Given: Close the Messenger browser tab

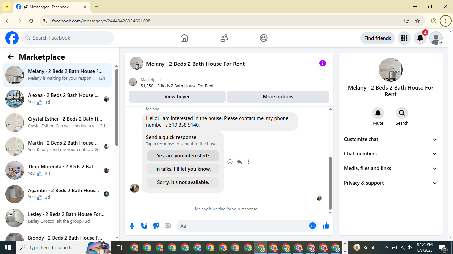Looking at the screenshot, I should [85, 7].
